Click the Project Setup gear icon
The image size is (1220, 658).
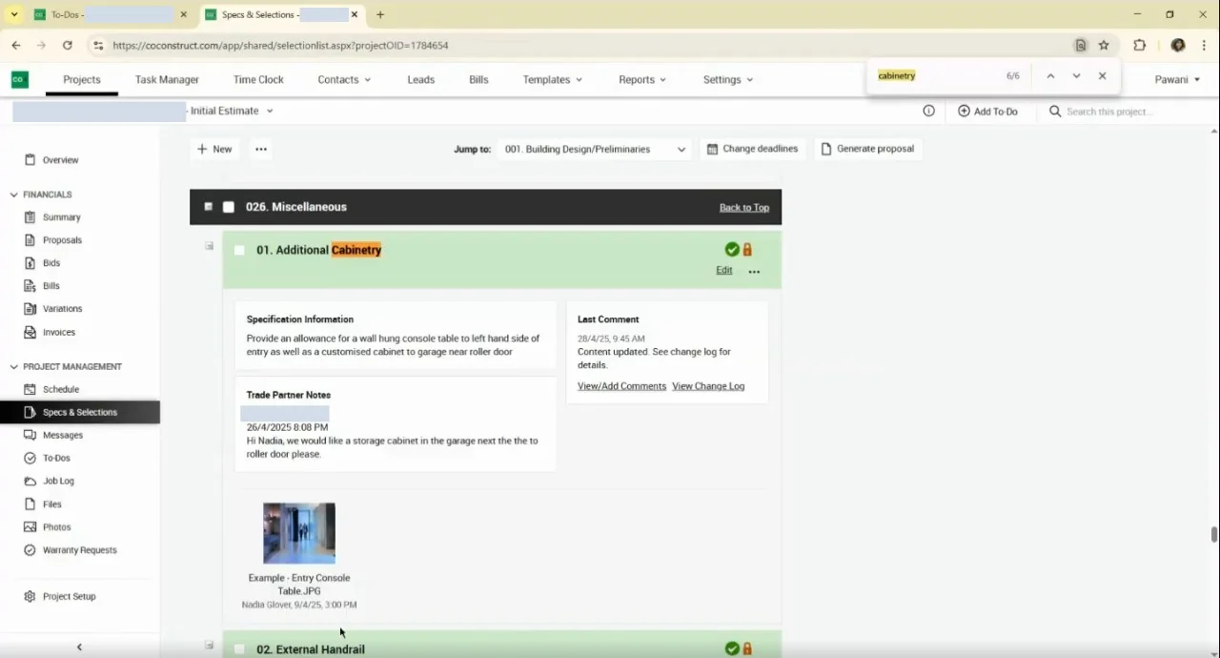pyautogui.click(x=30, y=596)
